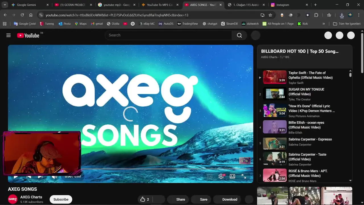Focus the YouTube Search input field
This screenshot has width=364, height=205.
tap(168, 35)
